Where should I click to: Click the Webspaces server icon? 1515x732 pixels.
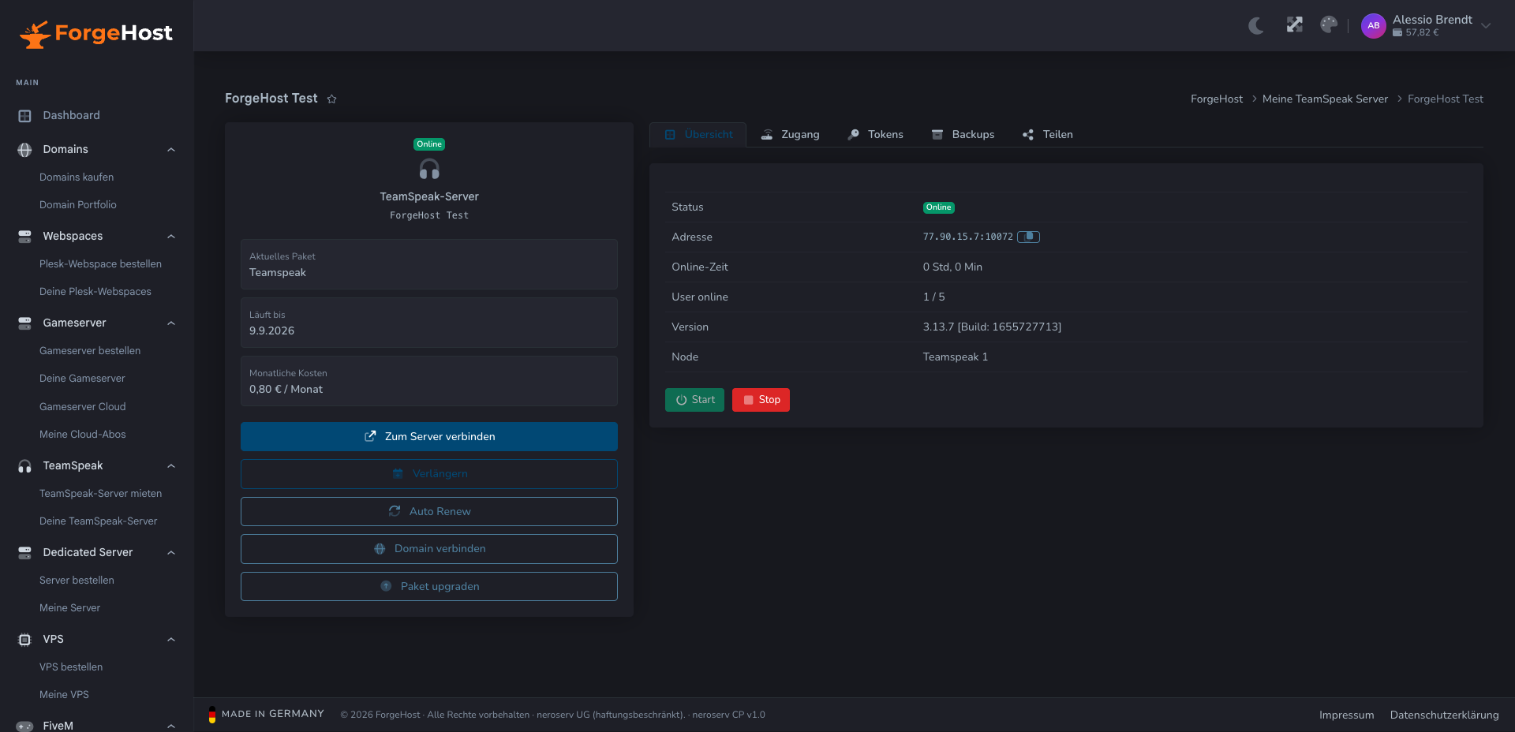(24, 237)
